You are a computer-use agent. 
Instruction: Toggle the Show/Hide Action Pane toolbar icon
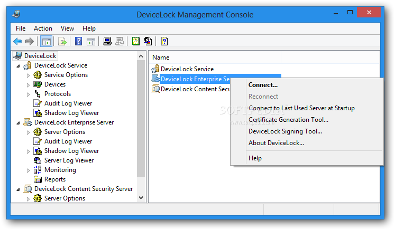pyautogui.click(x=91, y=41)
